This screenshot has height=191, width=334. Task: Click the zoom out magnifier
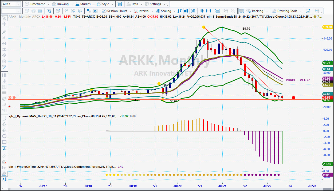[233, 11]
